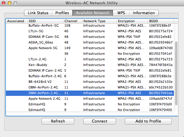
Task: Sort networks by Channel column header
Action: 73,21
